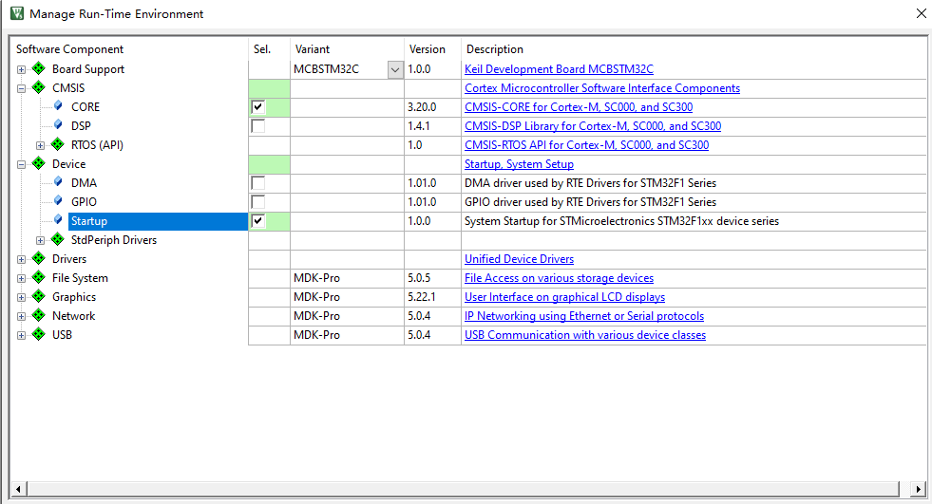Uncheck the CMSIS CORE checkbox
This screenshot has height=504, width=932.
258,107
